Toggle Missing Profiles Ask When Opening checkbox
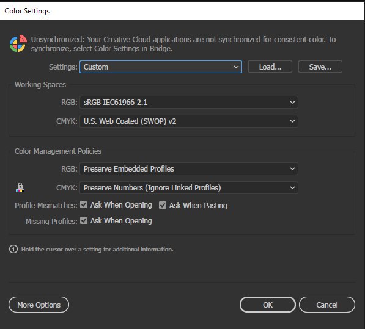Image resolution: width=365 pixels, height=329 pixels. 84,220
